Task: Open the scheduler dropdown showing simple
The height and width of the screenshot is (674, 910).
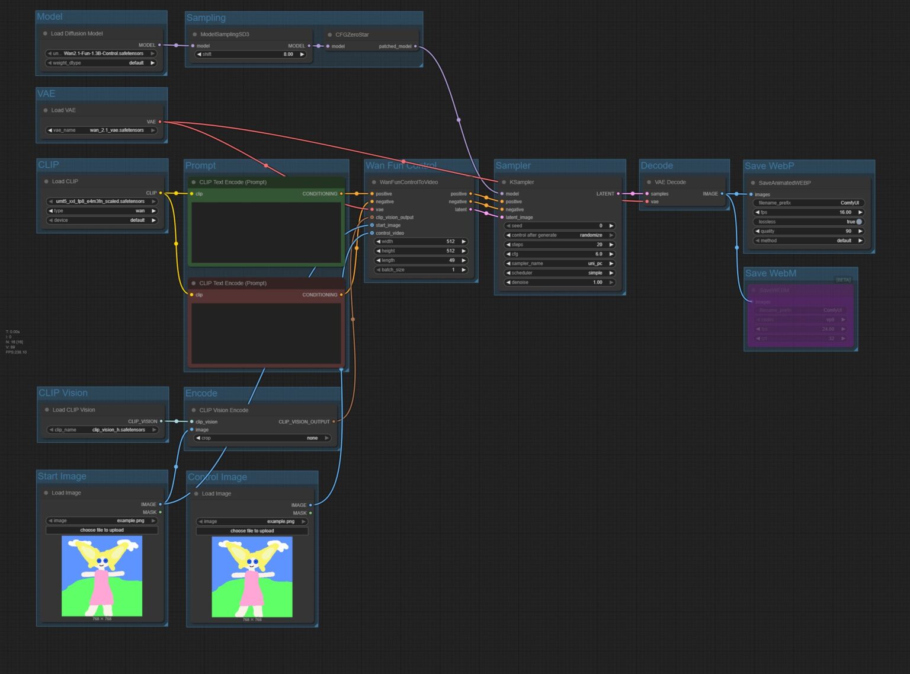Action: click(560, 273)
